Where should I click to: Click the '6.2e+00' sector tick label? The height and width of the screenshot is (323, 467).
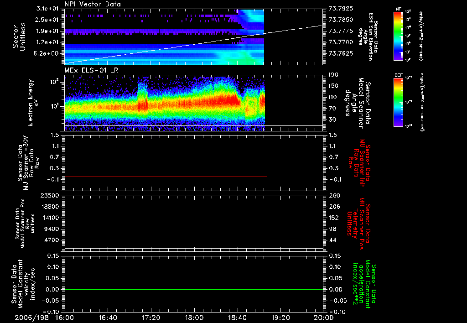tap(47, 53)
